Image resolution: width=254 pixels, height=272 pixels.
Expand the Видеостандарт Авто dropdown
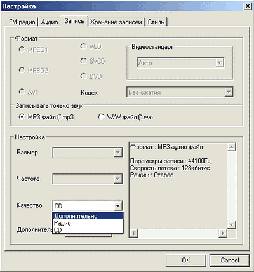pos(220,63)
